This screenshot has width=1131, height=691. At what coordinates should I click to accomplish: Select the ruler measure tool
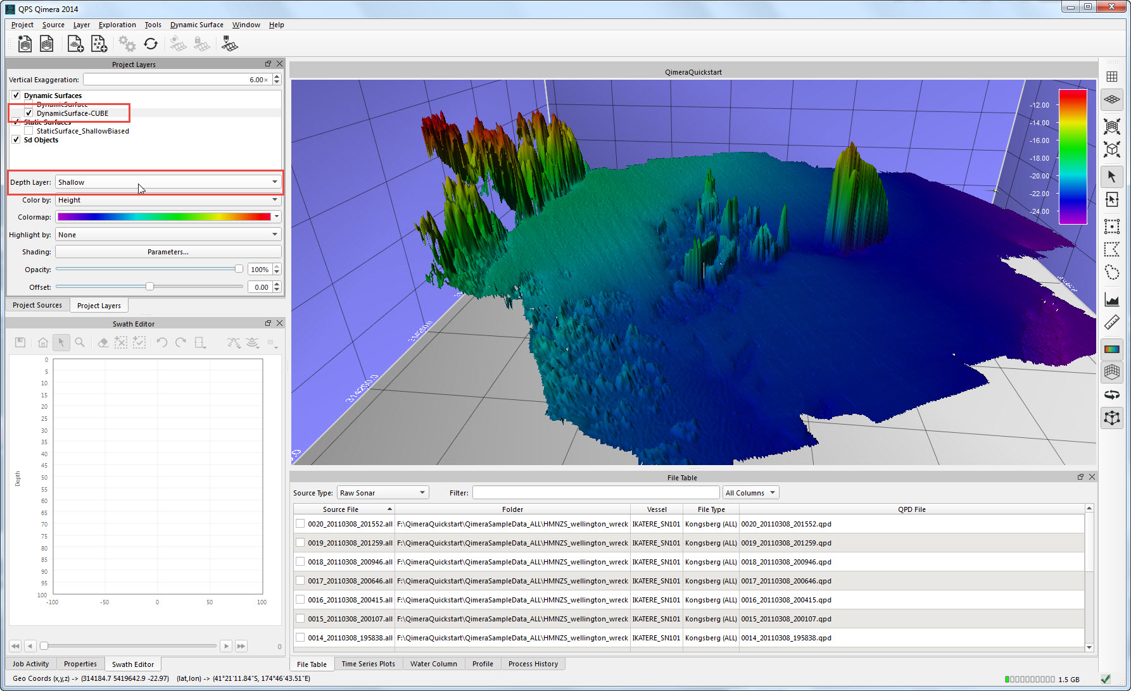(x=1111, y=323)
